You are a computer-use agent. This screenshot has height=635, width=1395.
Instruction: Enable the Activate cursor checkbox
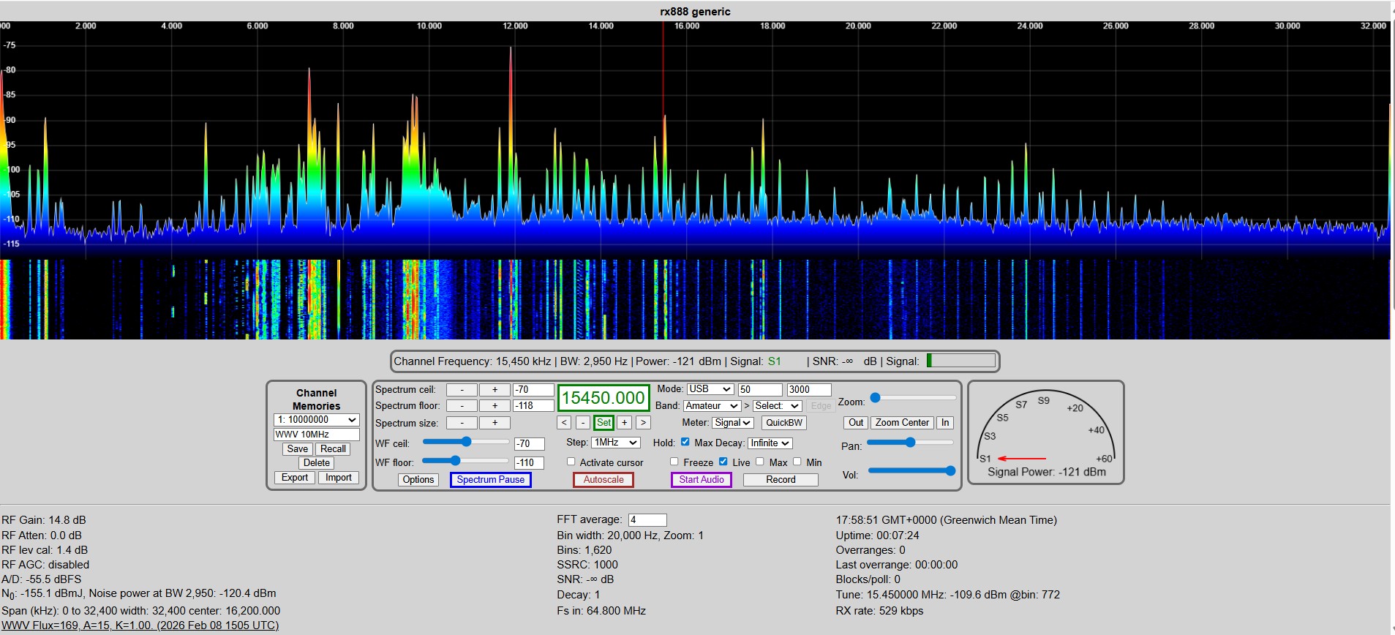point(571,462)
